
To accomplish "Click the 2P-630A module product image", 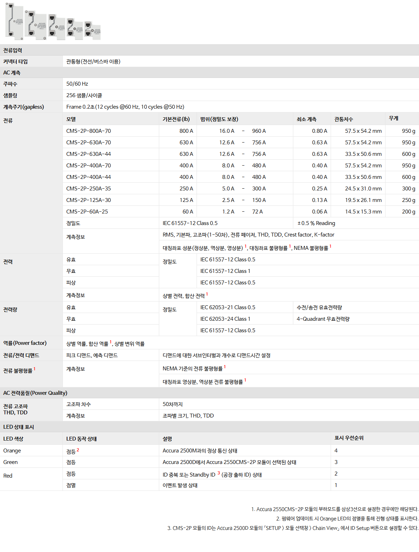I will (x=36, y=24).
